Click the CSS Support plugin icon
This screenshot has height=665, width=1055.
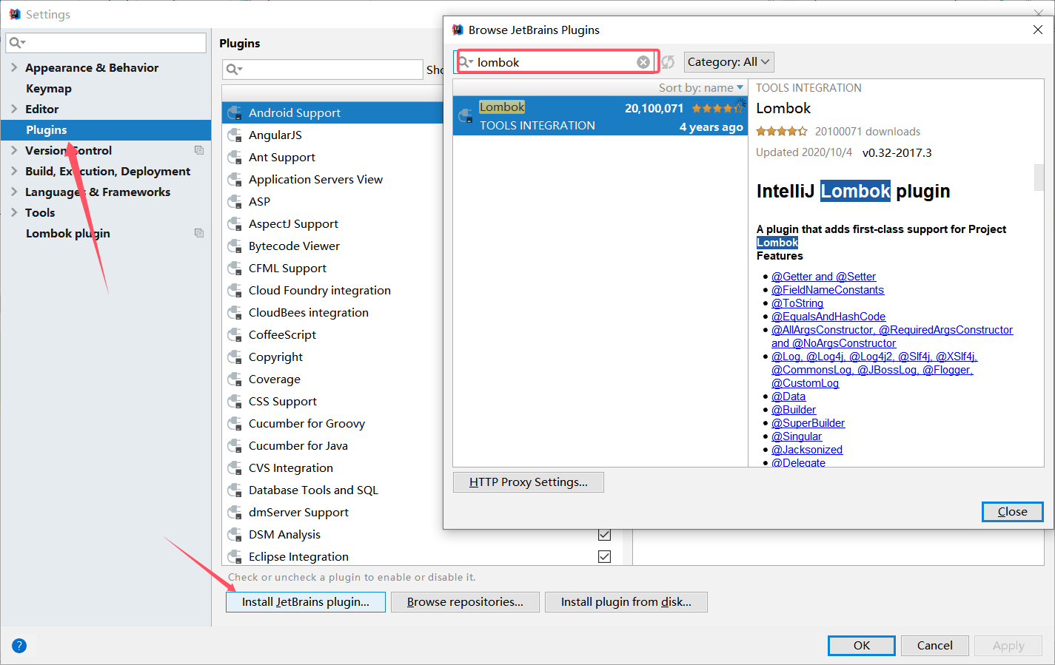tap(235, 402)
